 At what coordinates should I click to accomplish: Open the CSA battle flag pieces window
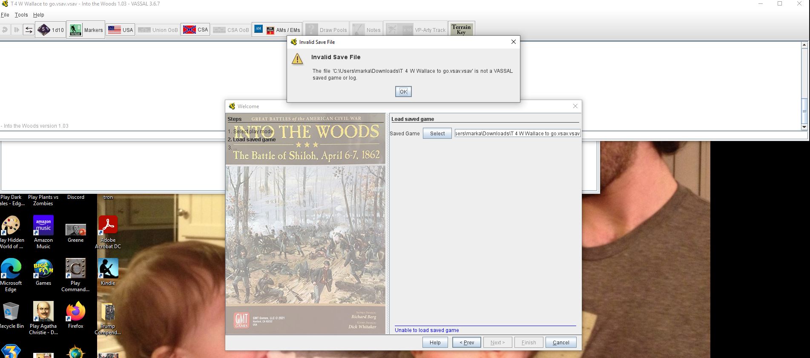tap(195, 30)
